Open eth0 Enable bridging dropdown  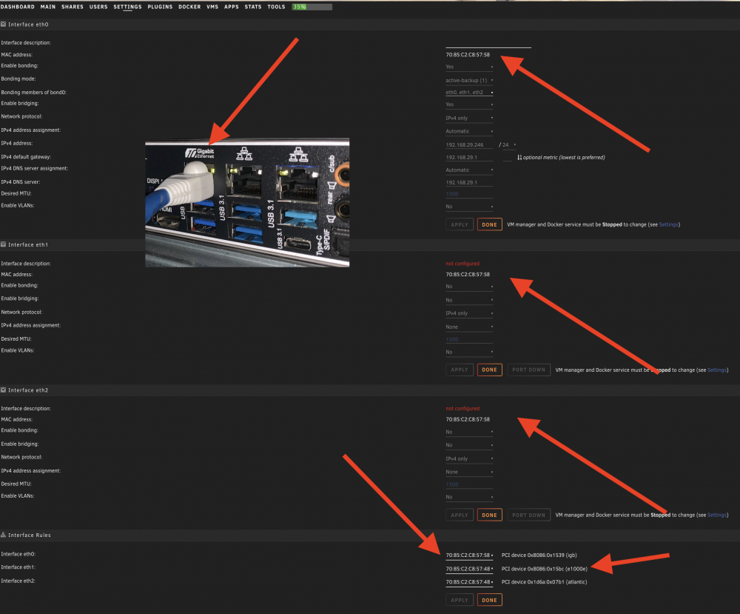click(x=470, y=105)
